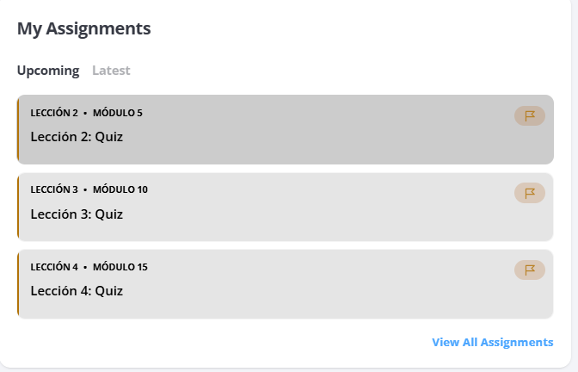Switch to the Upcoming tab
The width and height of the screenshot is (578, 372).
click(x=48, y=71)
